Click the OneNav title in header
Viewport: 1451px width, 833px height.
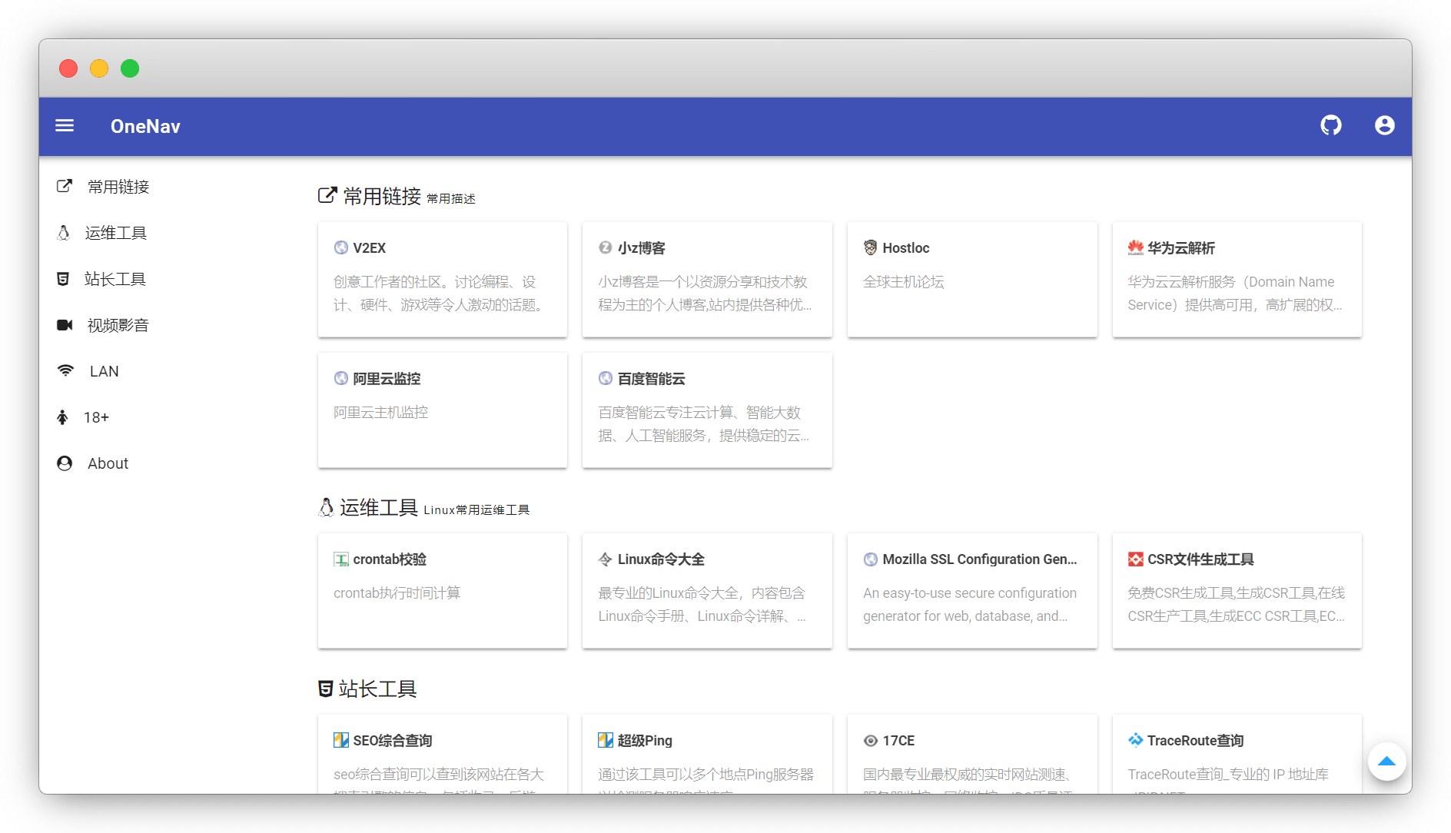[145, 126]
